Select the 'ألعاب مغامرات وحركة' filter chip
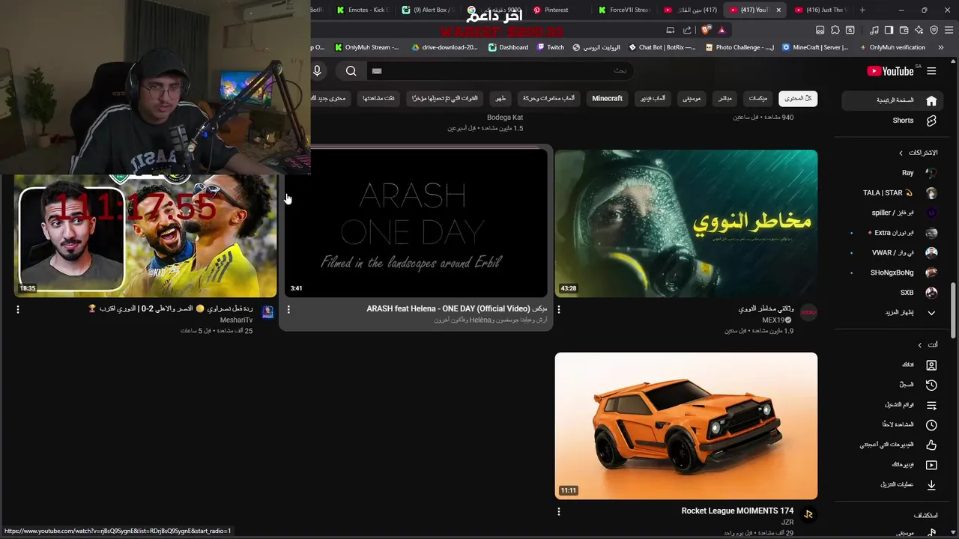Image resolution: width=959 pixels, height=539 pixels. pyautogui.click(x=548, y=99)
